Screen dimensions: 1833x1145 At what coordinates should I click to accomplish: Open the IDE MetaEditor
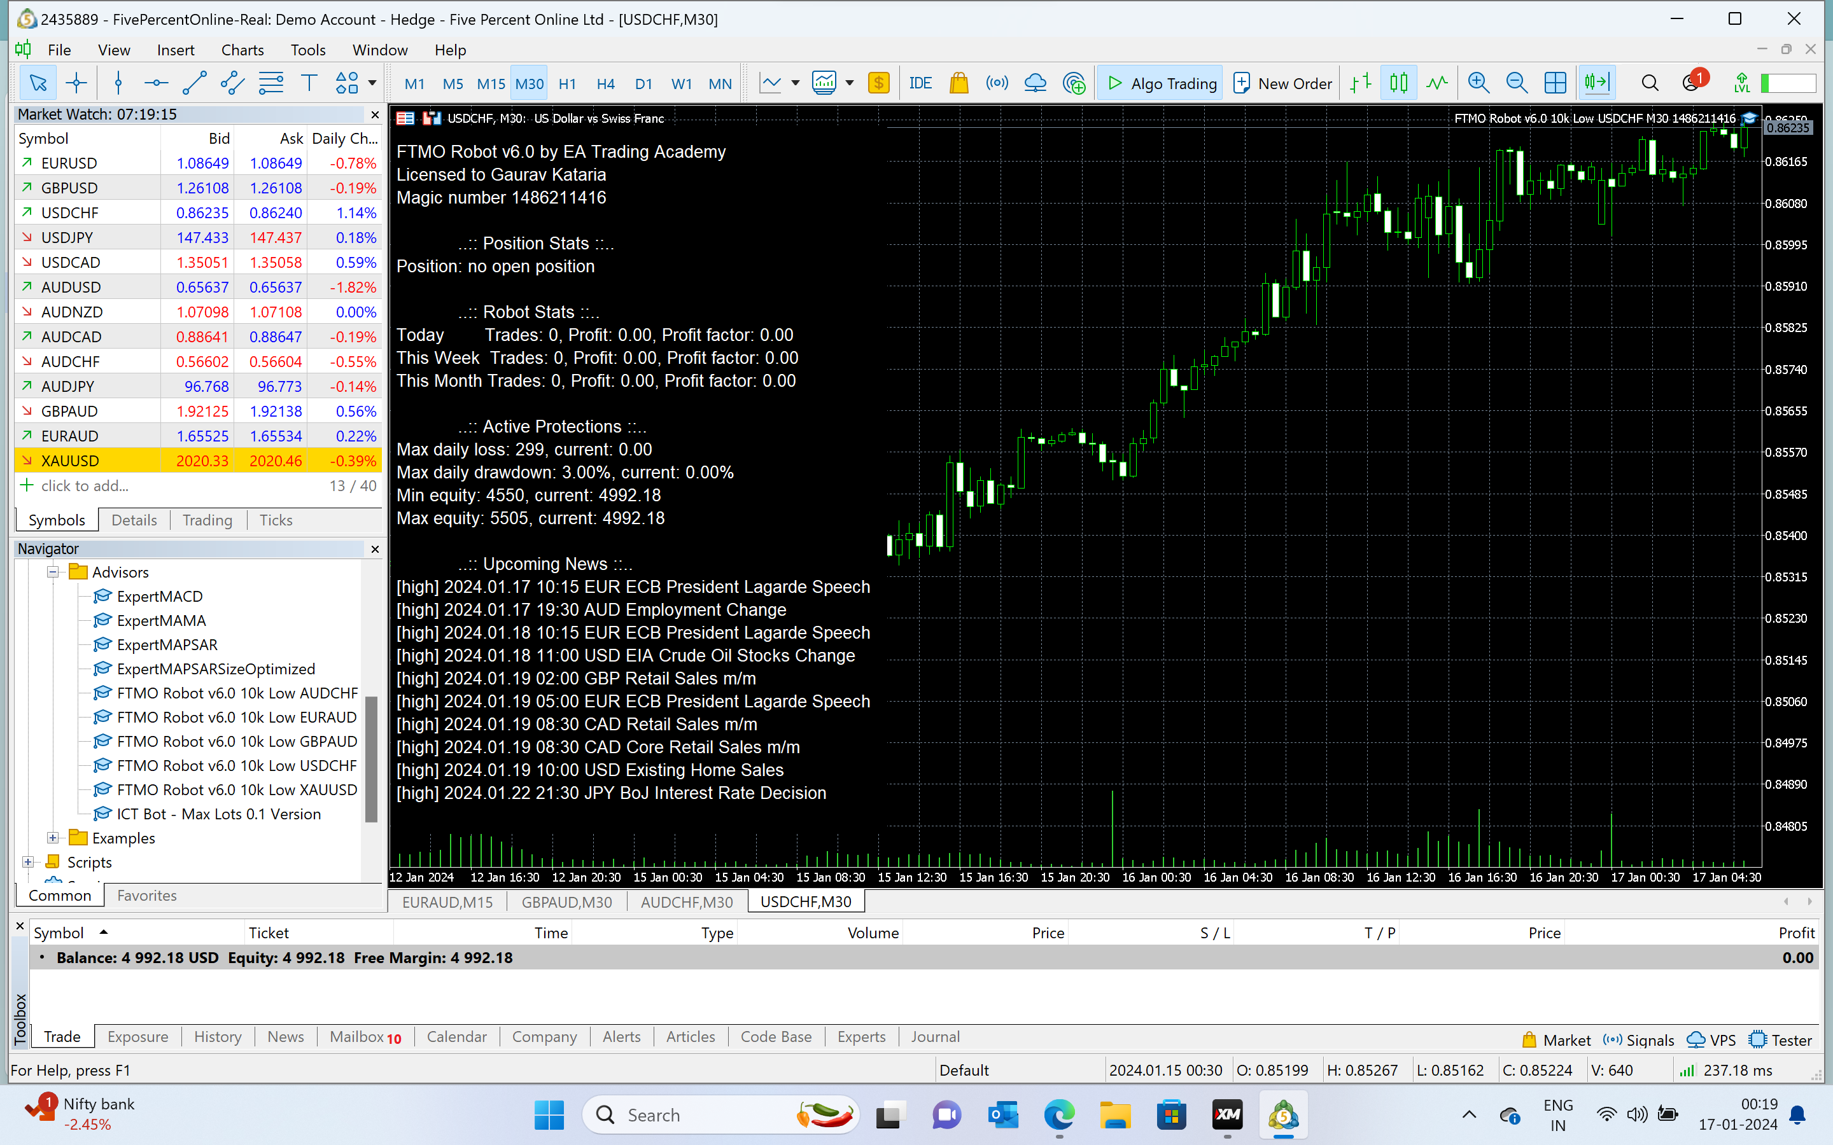pos(920,83)
